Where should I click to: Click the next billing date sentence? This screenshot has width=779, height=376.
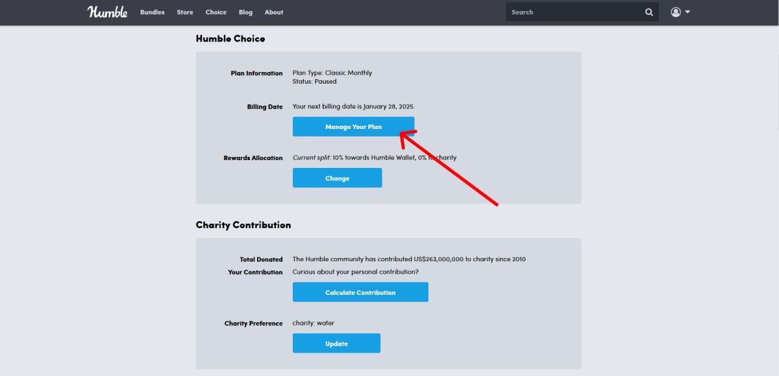coord(354,106)
